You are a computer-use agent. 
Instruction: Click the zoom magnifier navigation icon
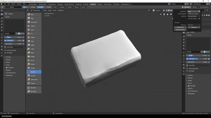point(171,14)
